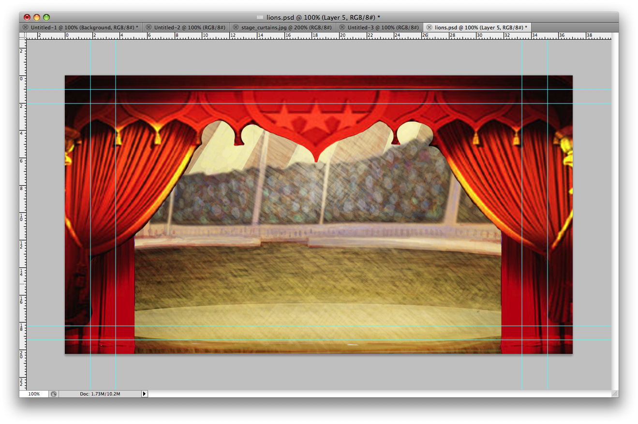This screenshot has height=424, width=638.
Task: Click the cyan guide crossing the curtain image
Action: [90, 193]
